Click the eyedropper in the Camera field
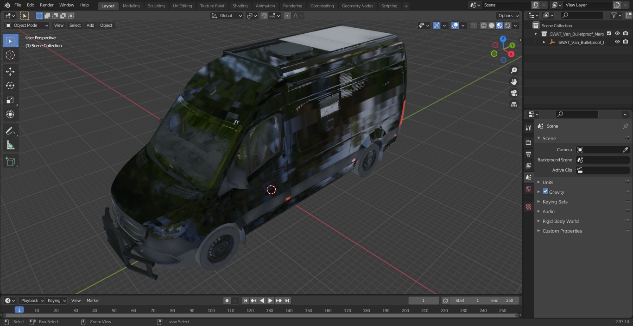This screenshot has width=633, height=326. [x=625, y=150]
